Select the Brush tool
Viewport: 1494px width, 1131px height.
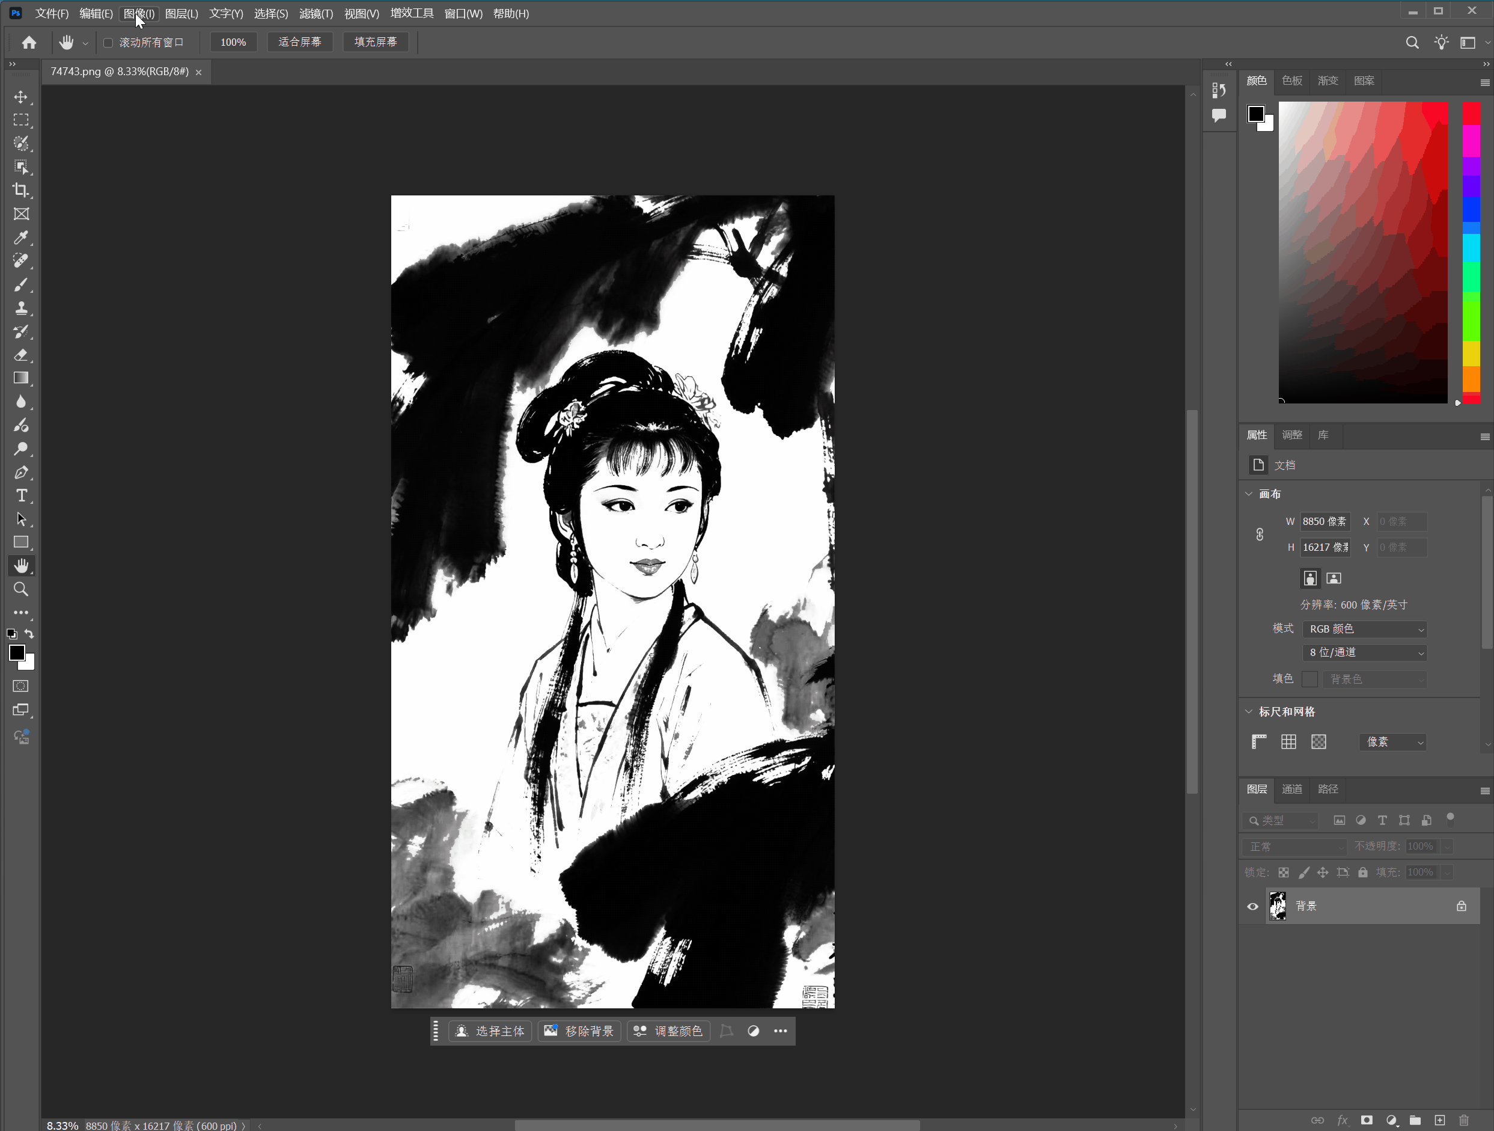tap(21, 284)
